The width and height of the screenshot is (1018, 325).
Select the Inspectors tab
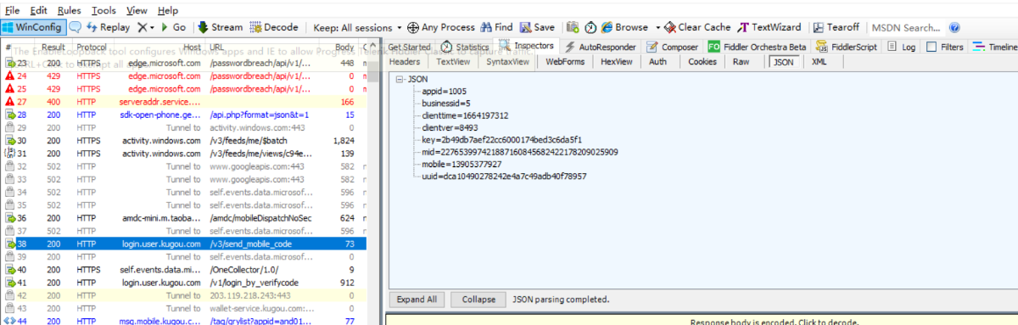point(527,46)
